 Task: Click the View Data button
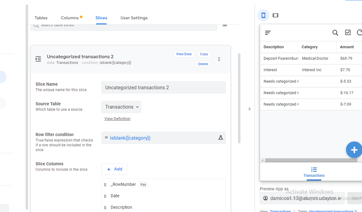tap(184, 54)
